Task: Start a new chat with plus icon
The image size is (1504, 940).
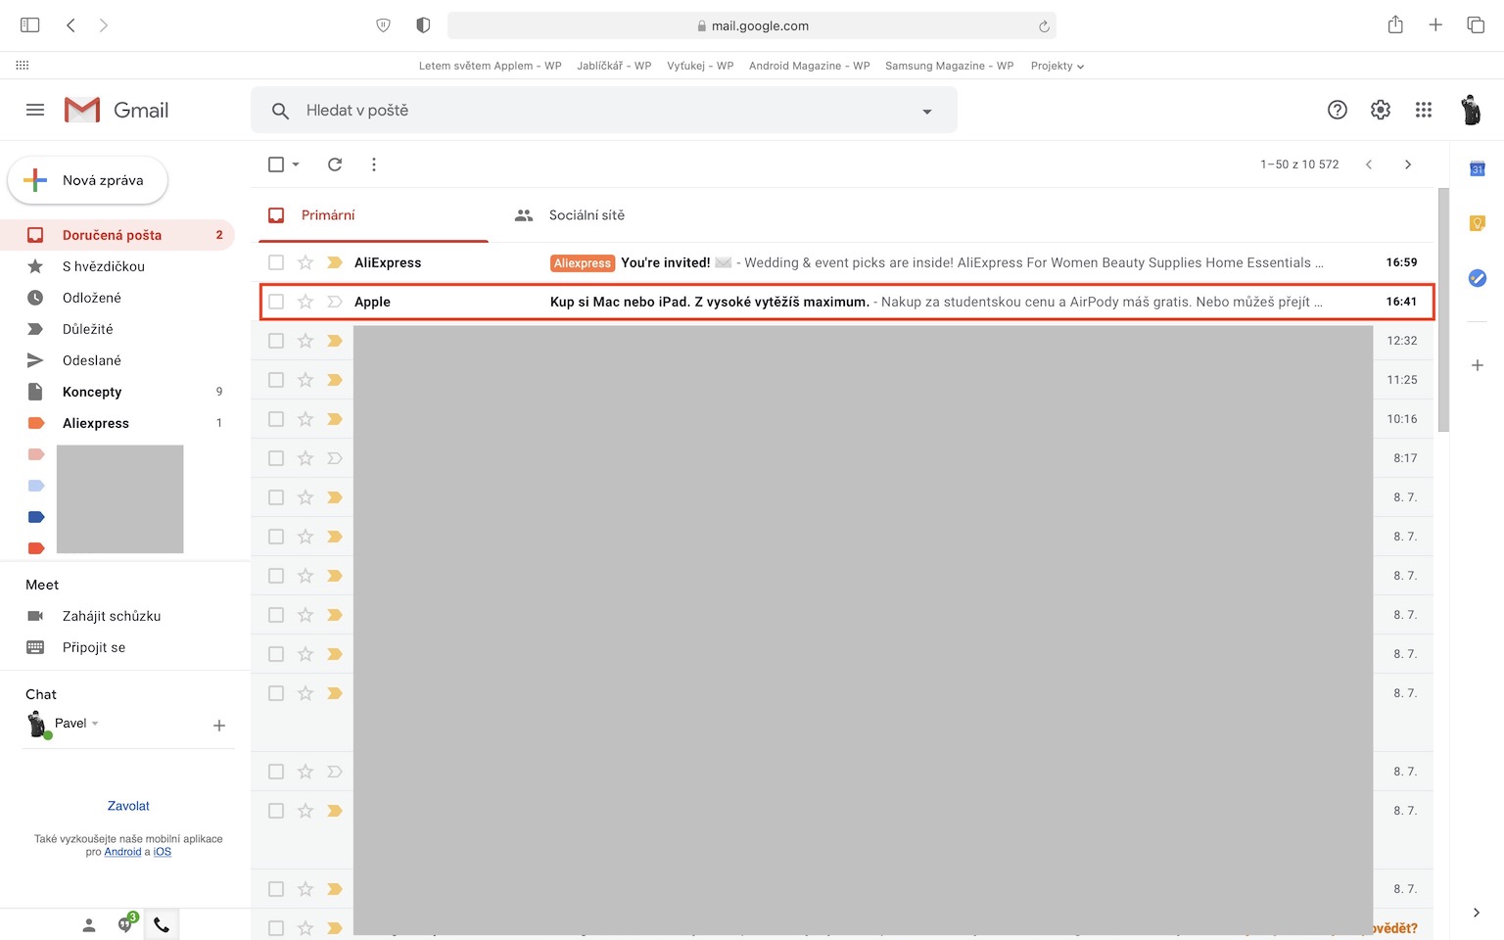Action: [x=219, y=726]
